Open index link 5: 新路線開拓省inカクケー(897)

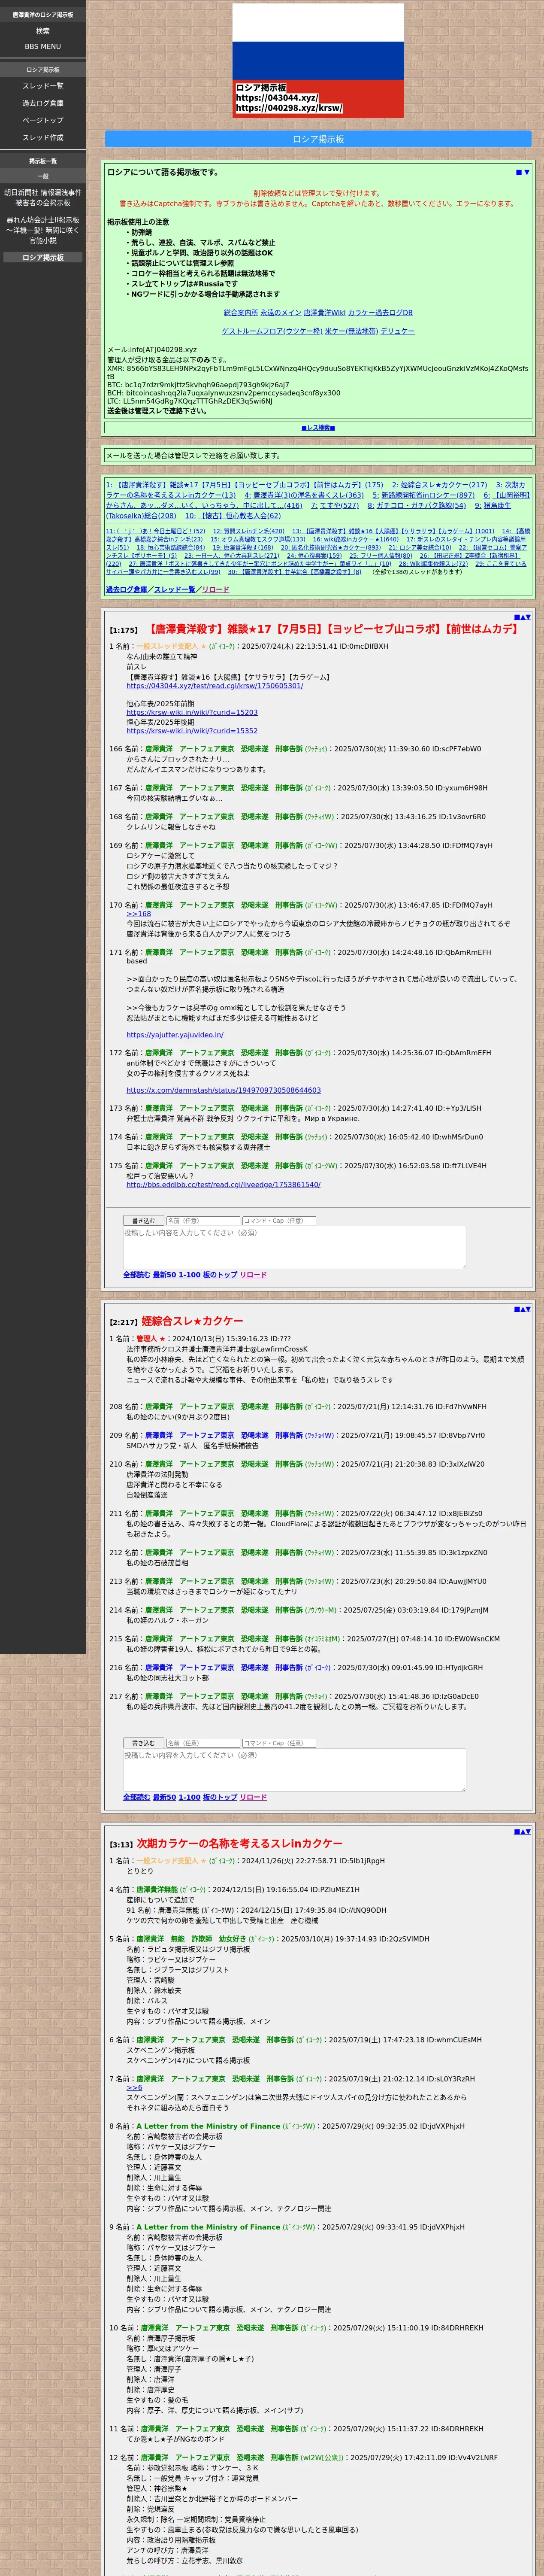[424, 495]
